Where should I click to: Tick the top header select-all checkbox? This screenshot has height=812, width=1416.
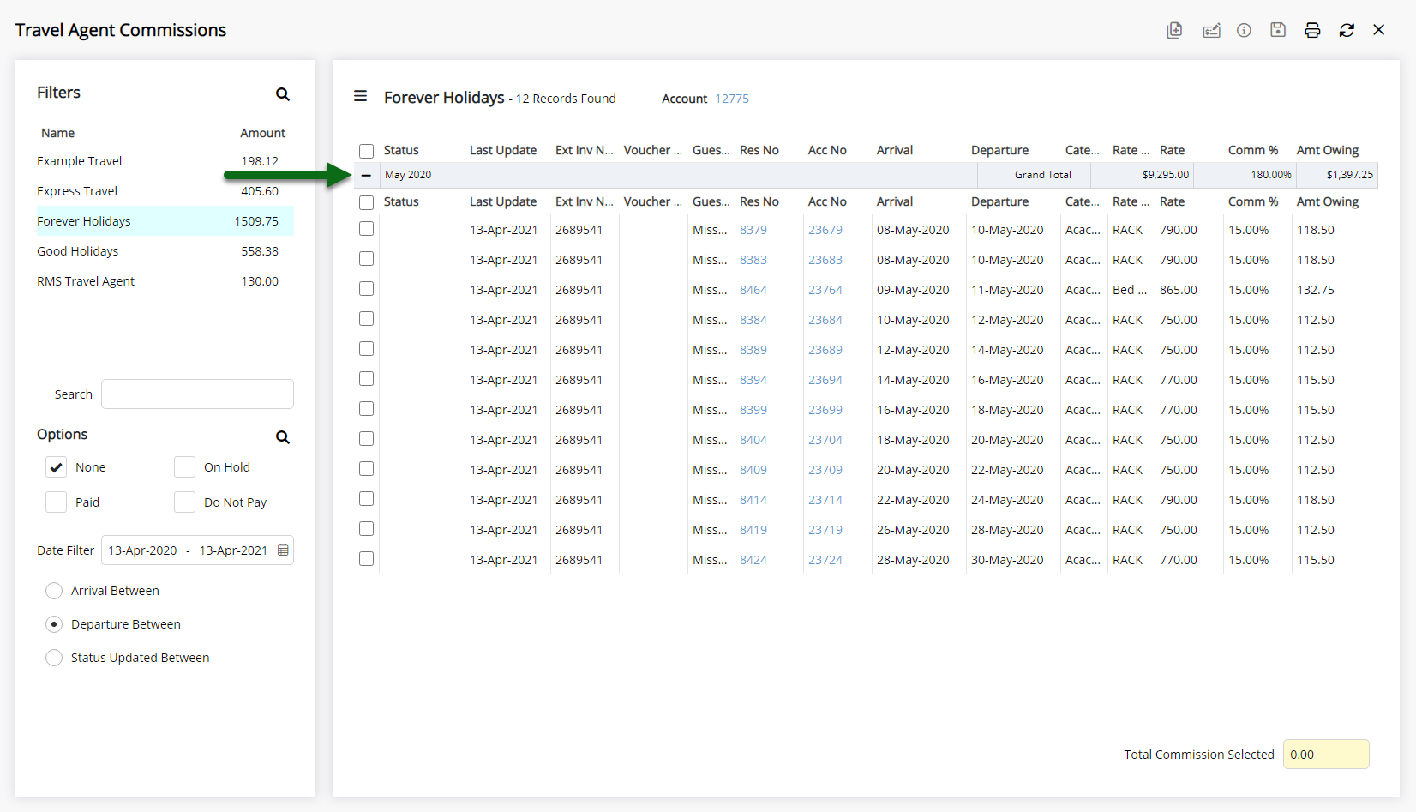coord(367,151)
